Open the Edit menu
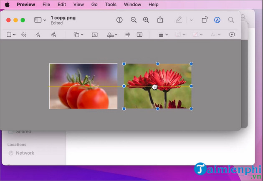 pos(62,5)
